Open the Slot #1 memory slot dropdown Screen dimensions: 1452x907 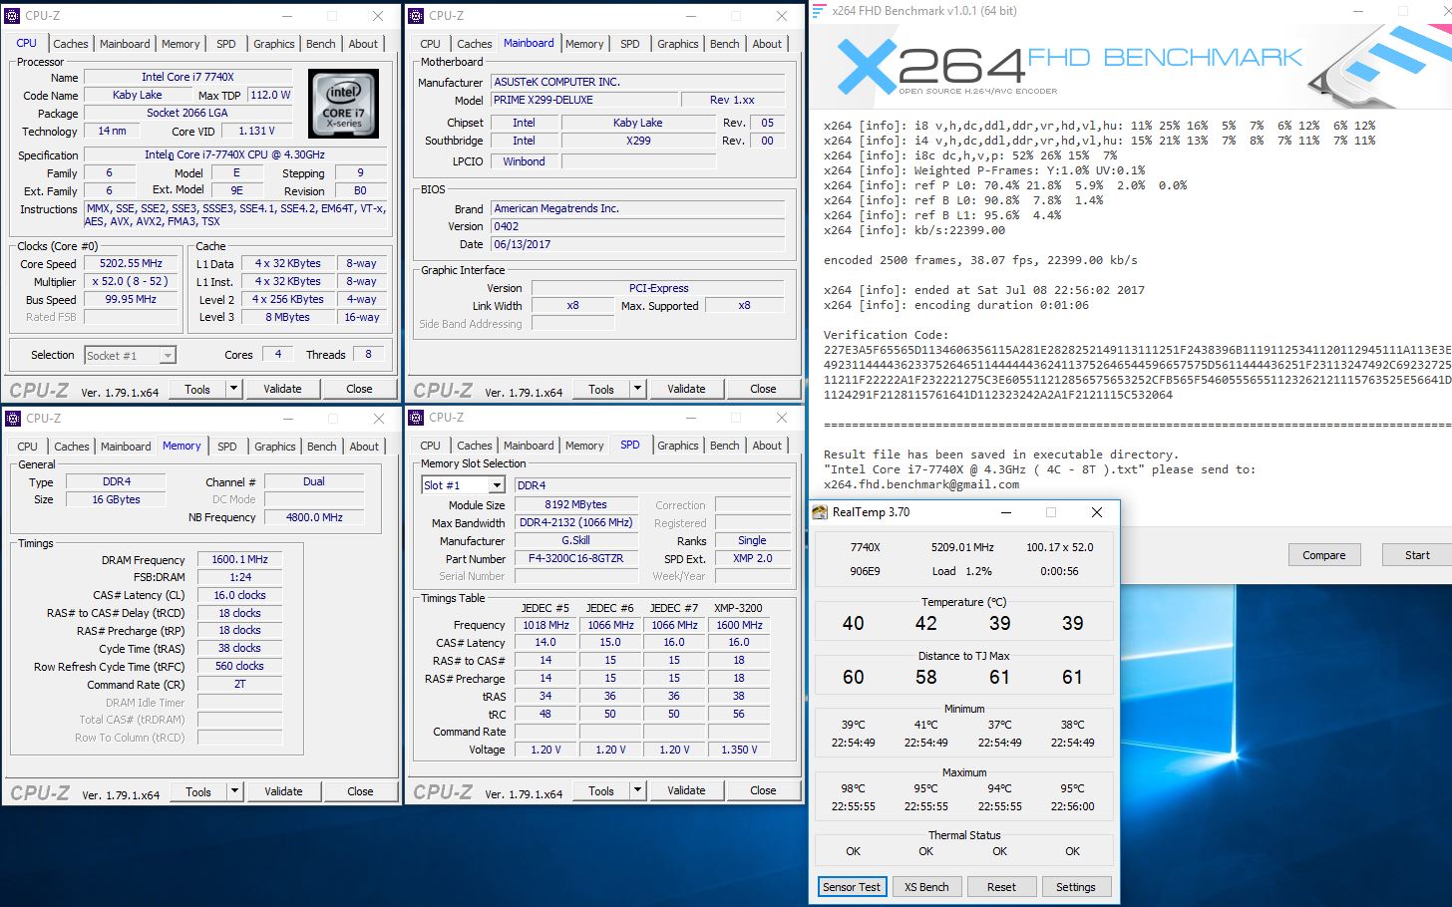click(x=496, y=485)
